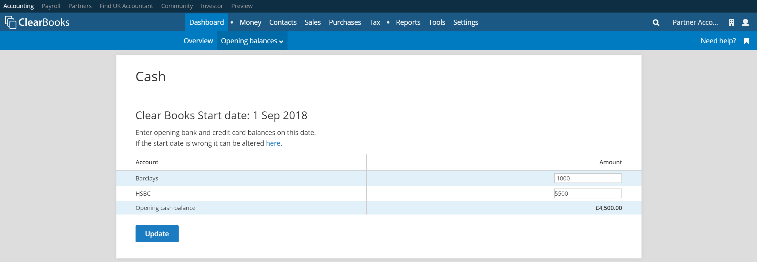757x262 pixels.
Task: Open the Investor link
Action: click(x=212, y=6)
